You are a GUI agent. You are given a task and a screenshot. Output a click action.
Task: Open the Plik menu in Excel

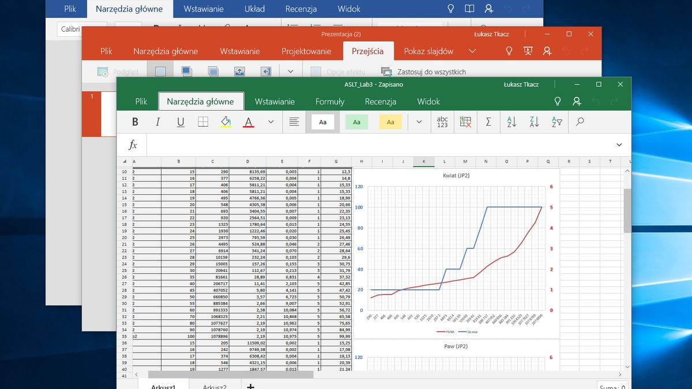click(141, 101)
